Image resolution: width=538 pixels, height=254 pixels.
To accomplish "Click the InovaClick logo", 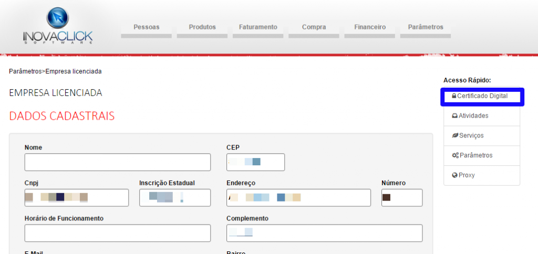I will (x=58, y=26).
